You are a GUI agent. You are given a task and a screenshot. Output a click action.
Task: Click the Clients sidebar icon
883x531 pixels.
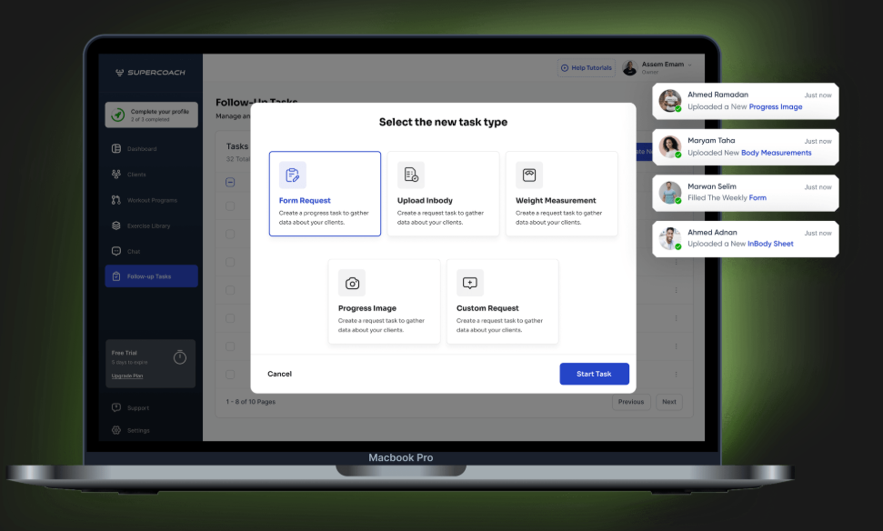click(116, 174)
